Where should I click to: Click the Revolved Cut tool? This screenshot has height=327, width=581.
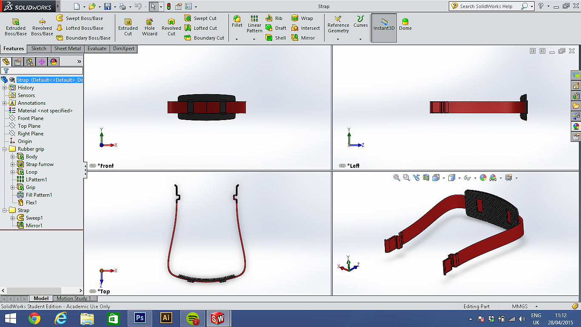(x=171, y=27)
